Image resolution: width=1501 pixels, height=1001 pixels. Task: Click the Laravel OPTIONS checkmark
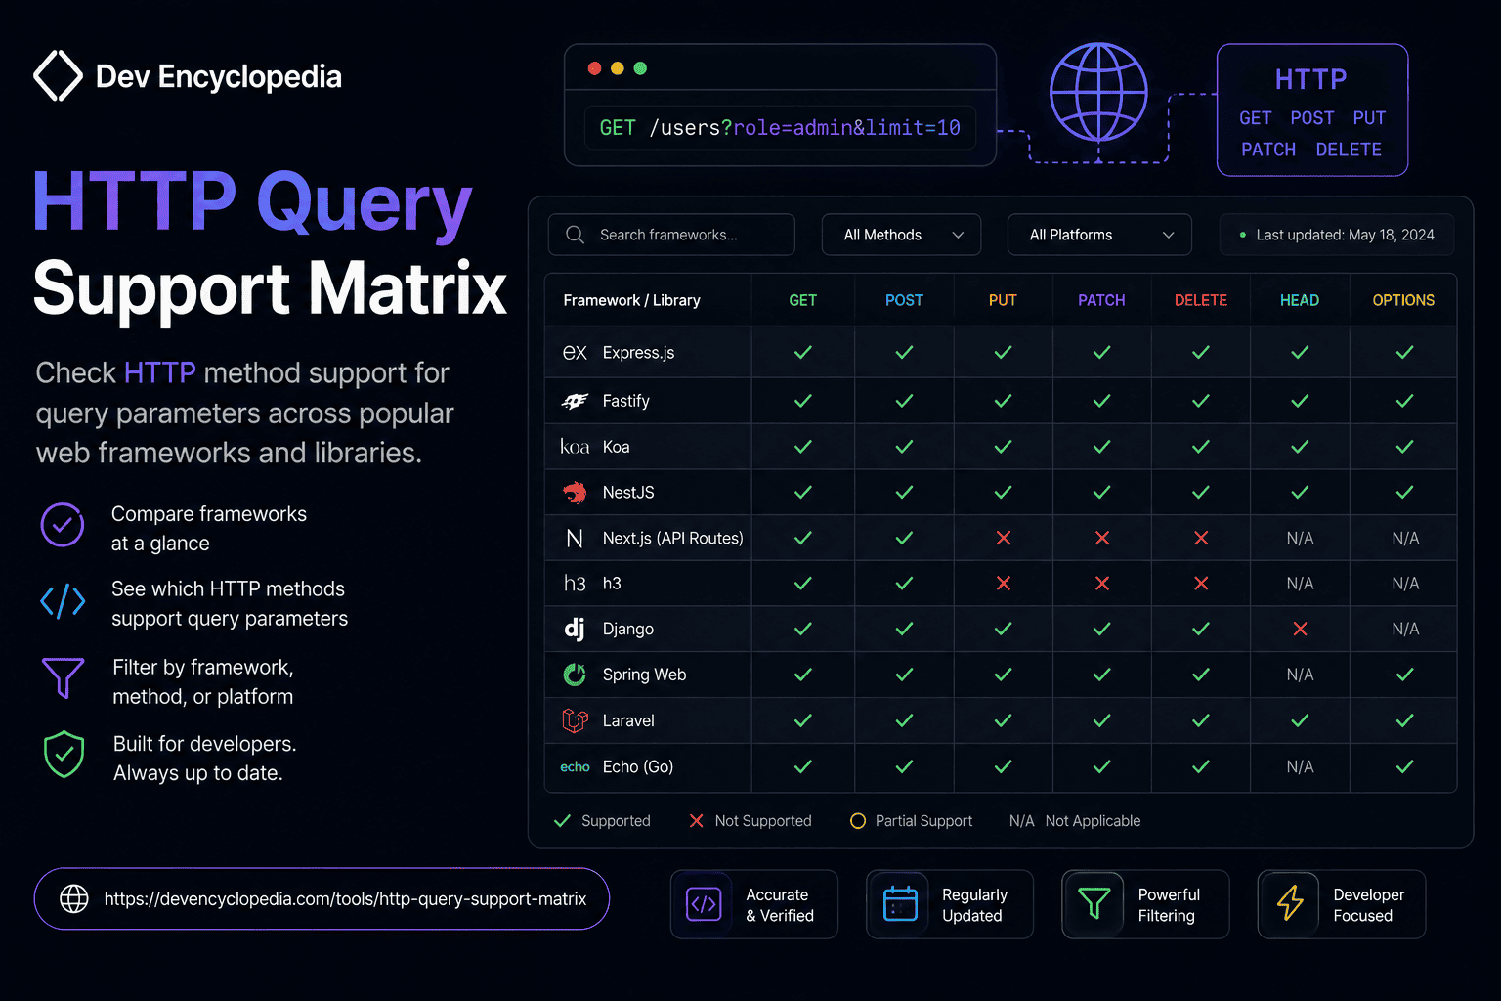tap(1404, 720)
